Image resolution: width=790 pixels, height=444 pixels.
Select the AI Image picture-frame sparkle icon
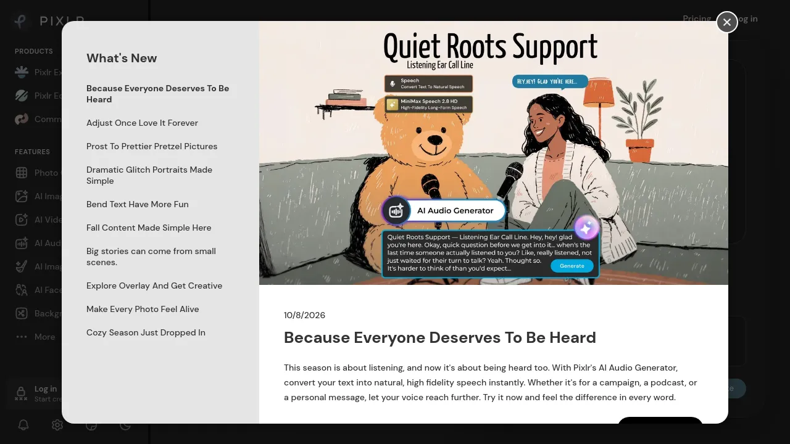pyautogui.click(x=22, y=196)
